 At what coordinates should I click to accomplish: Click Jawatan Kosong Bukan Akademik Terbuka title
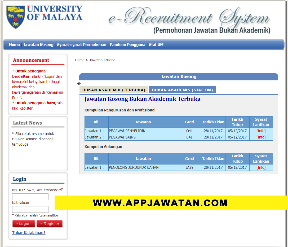(x=142, y=99)
